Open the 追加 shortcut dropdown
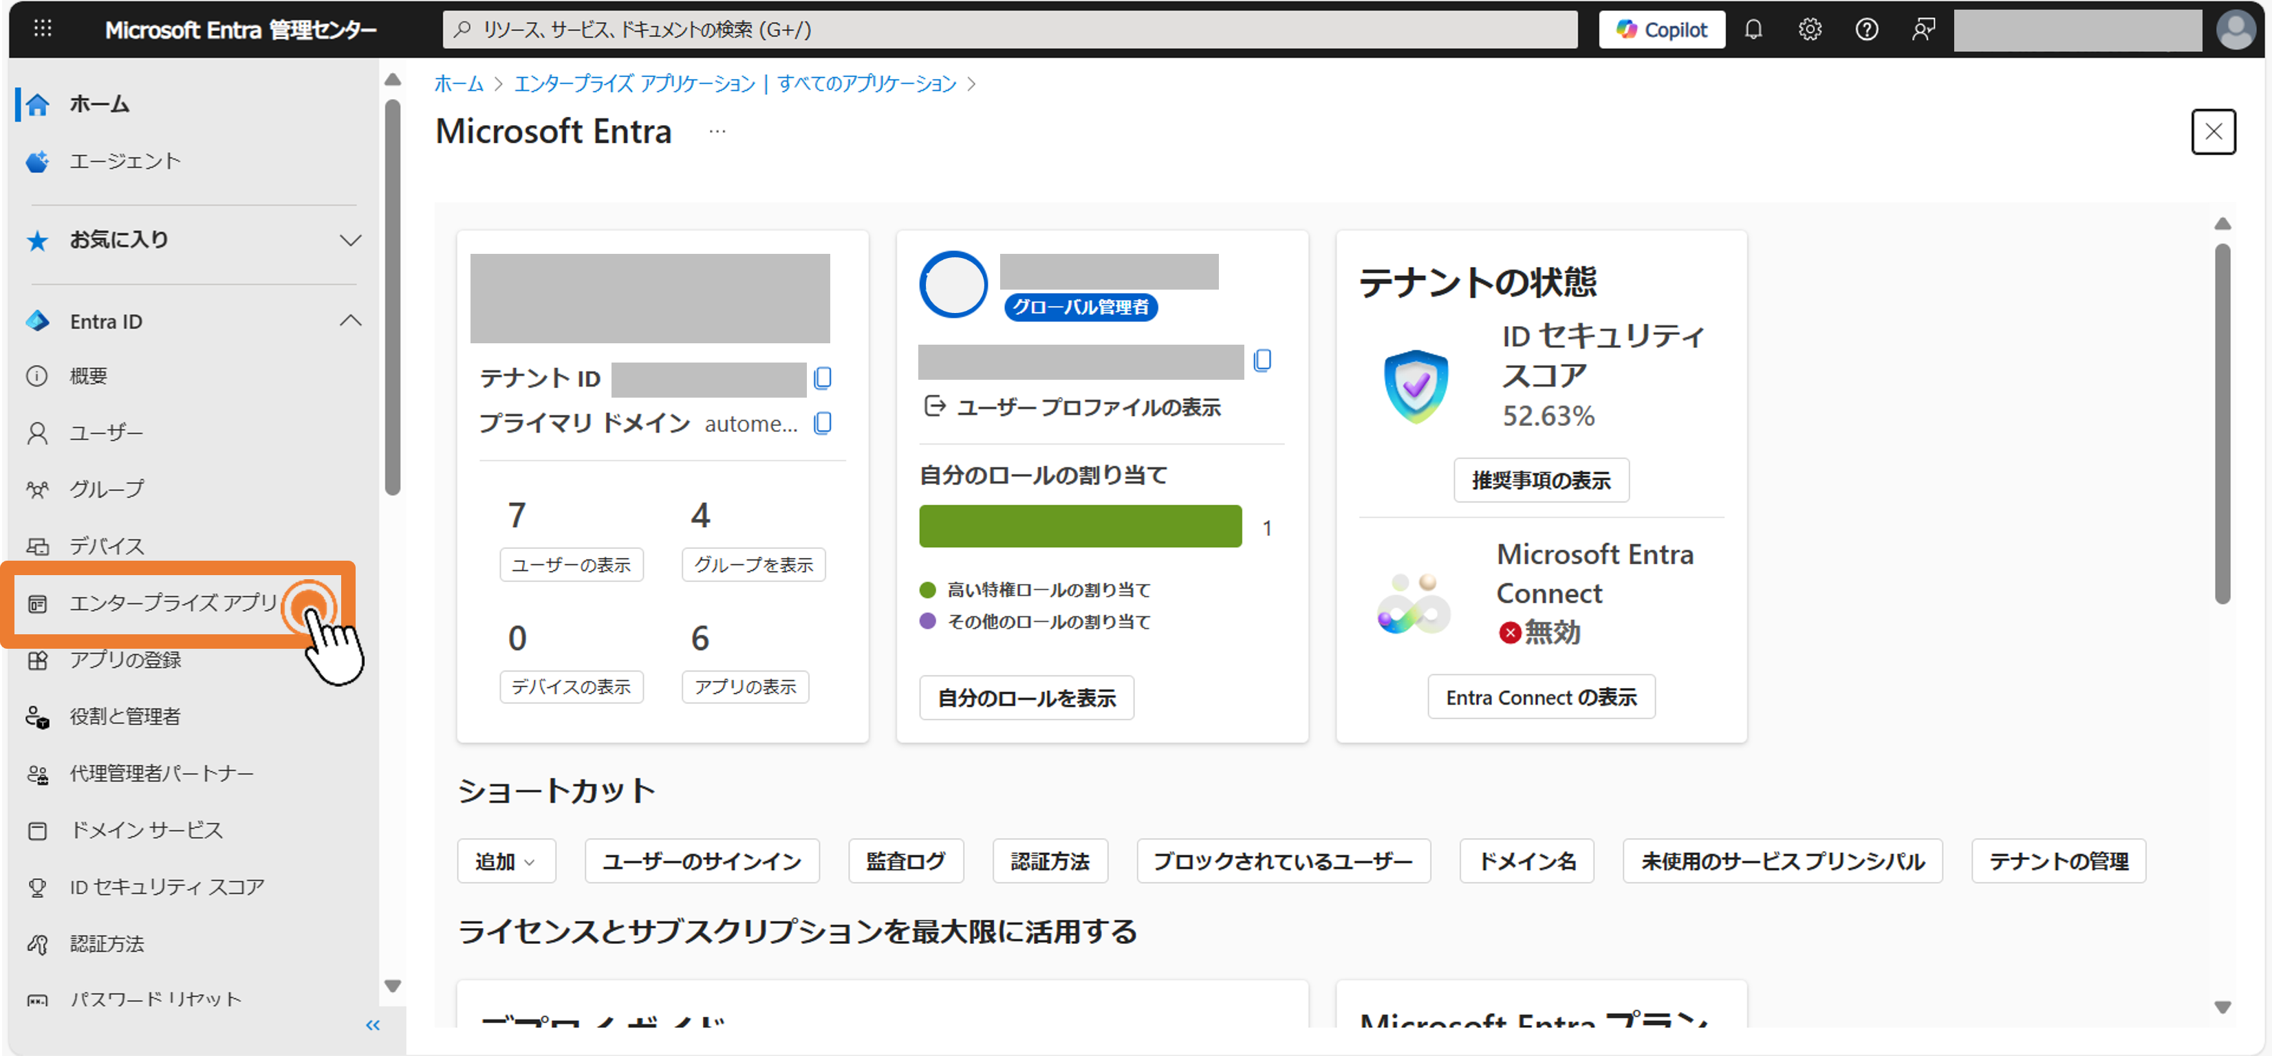This screenshot has height=1056, width=2272. 506,861
